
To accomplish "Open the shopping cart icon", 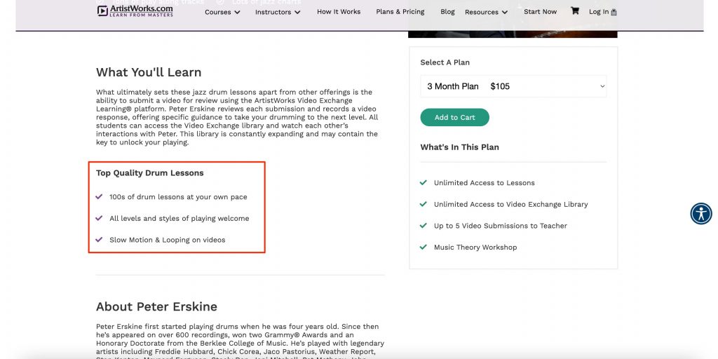I will 575,11.
